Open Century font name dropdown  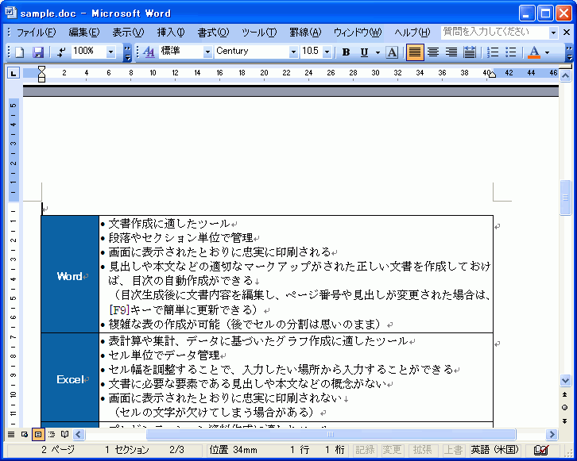click(x=293, y=52)
